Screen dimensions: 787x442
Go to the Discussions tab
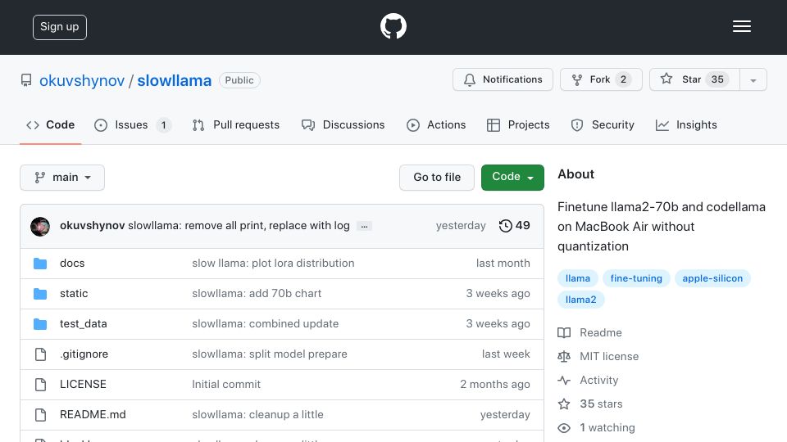click(343, 124)
